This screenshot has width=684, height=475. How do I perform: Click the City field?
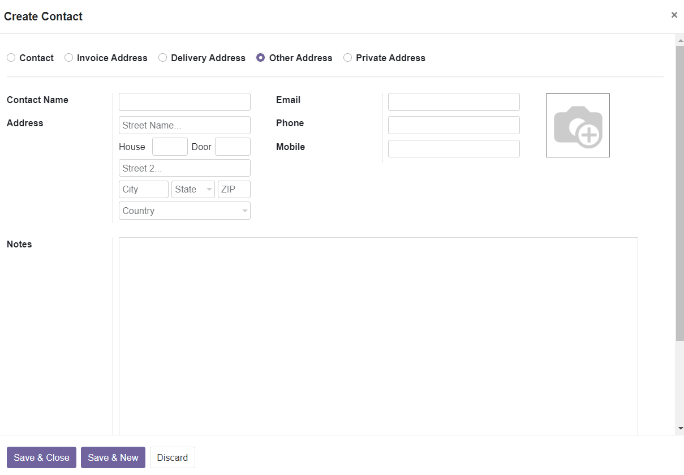click(143, 189)
